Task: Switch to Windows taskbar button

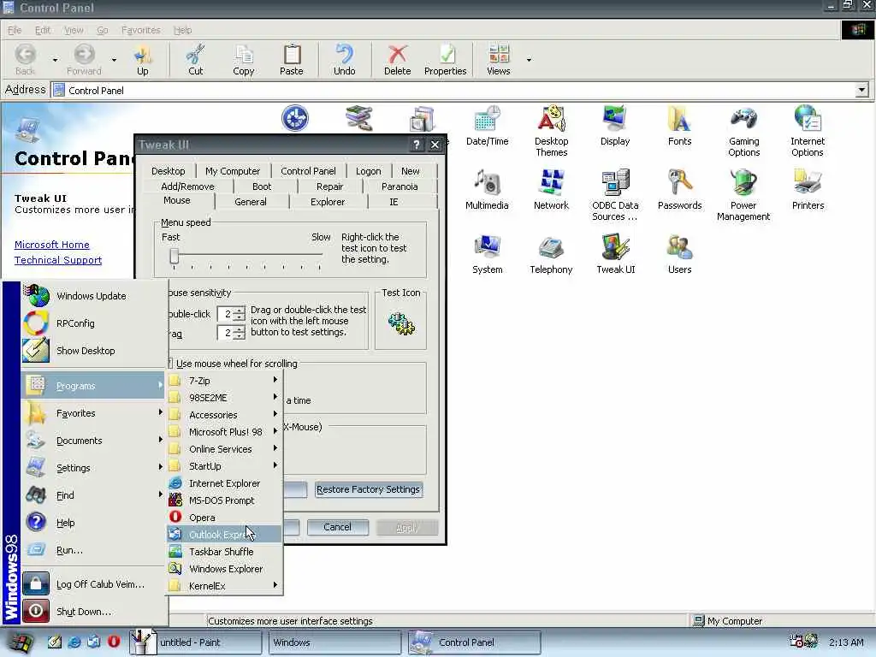Action: [x=334, y=642]
